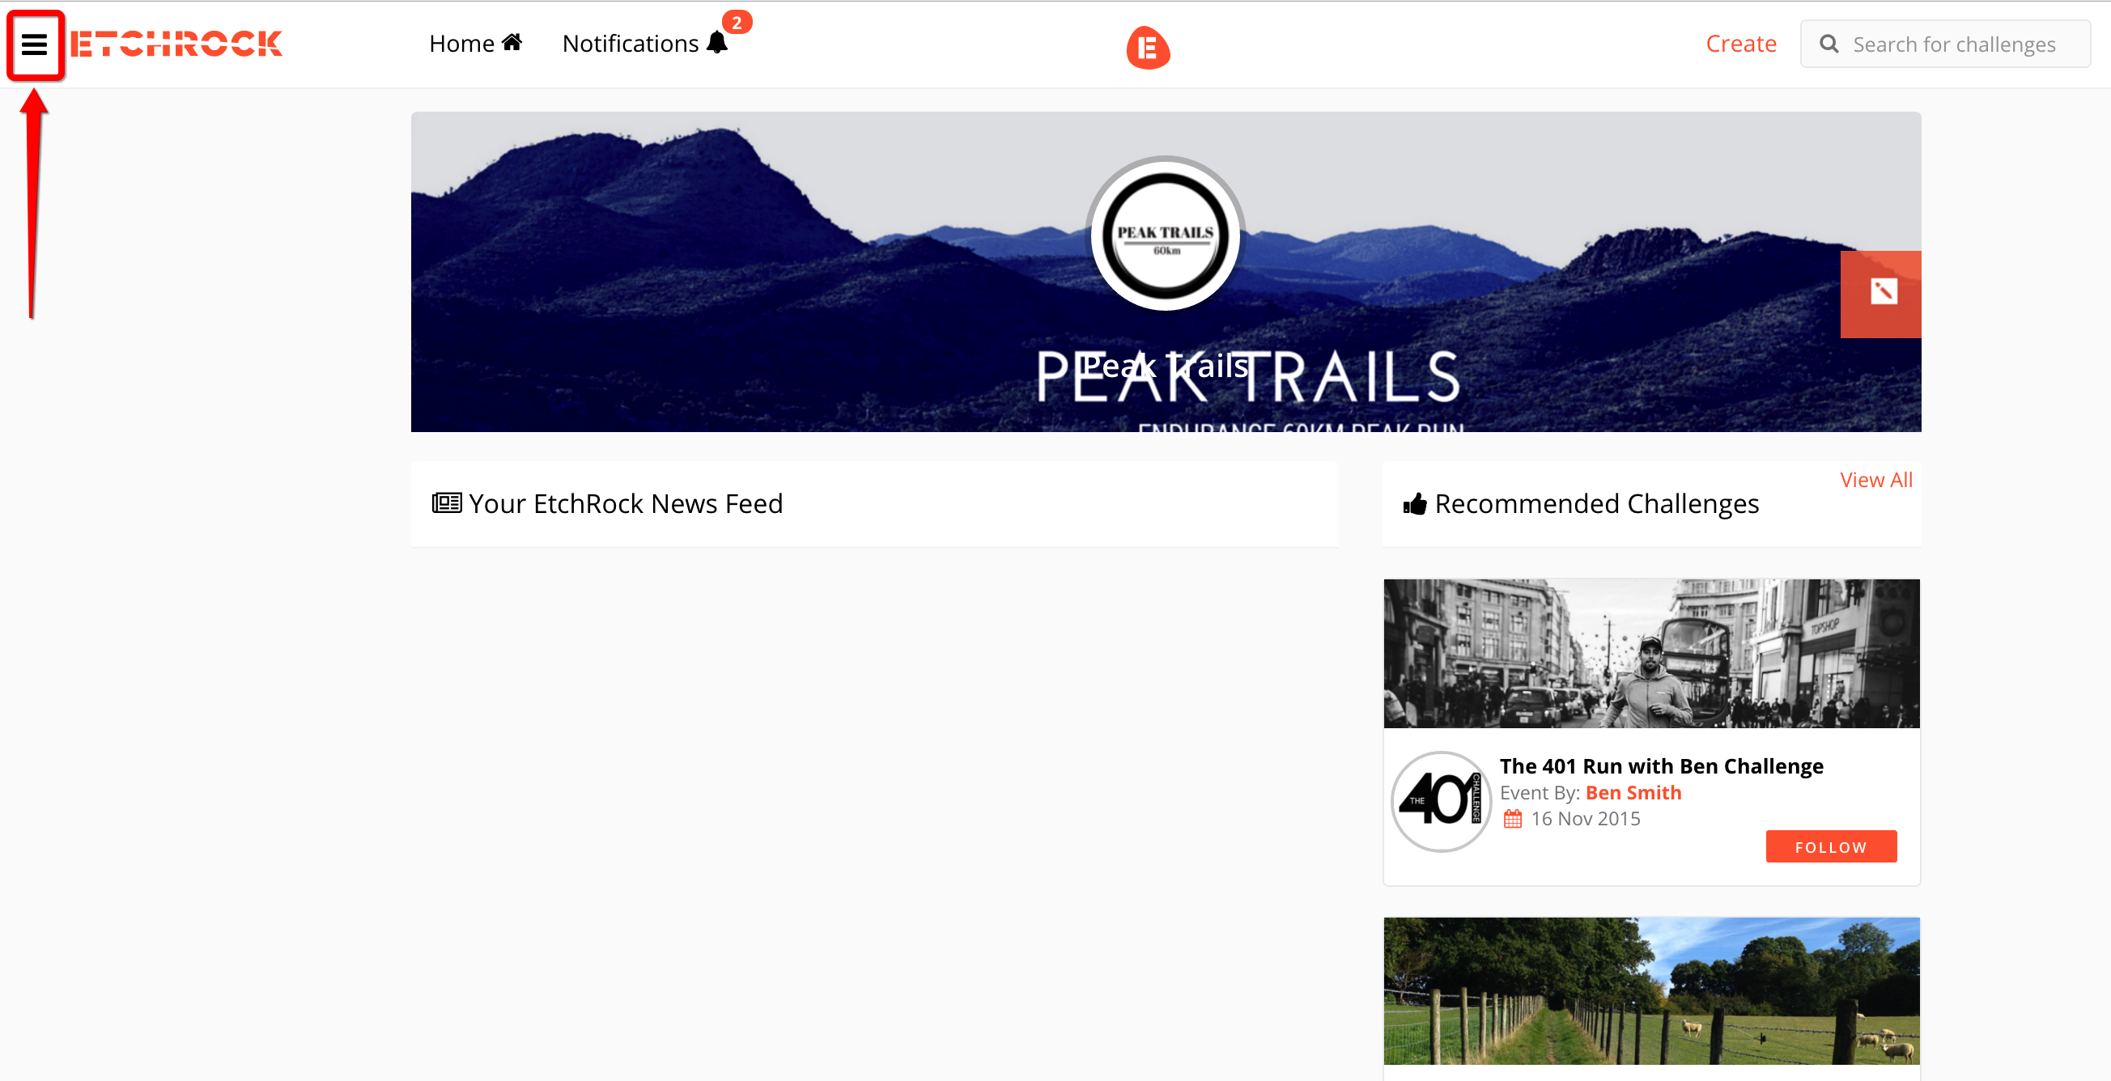Open Notifications bell icon
This screenshot has height=1081, width=2111.
tap(717, 43)
